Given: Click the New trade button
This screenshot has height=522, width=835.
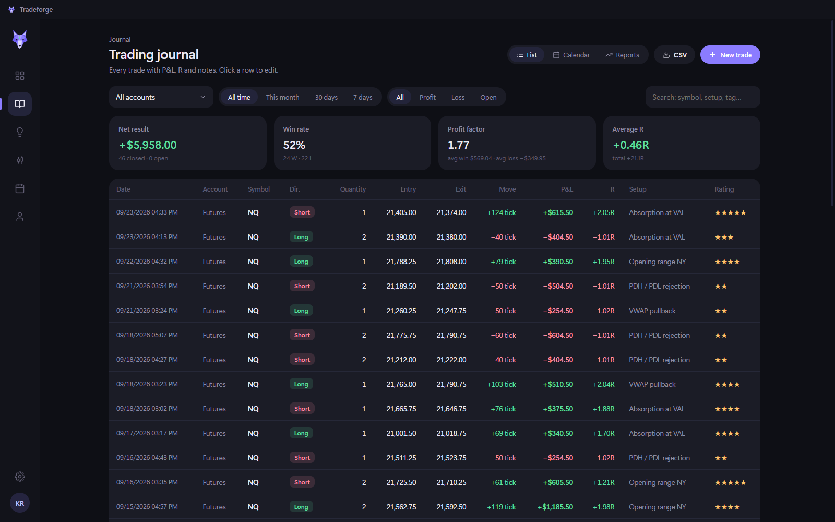Looking at the screenshot, I should [x=730, y=55].
